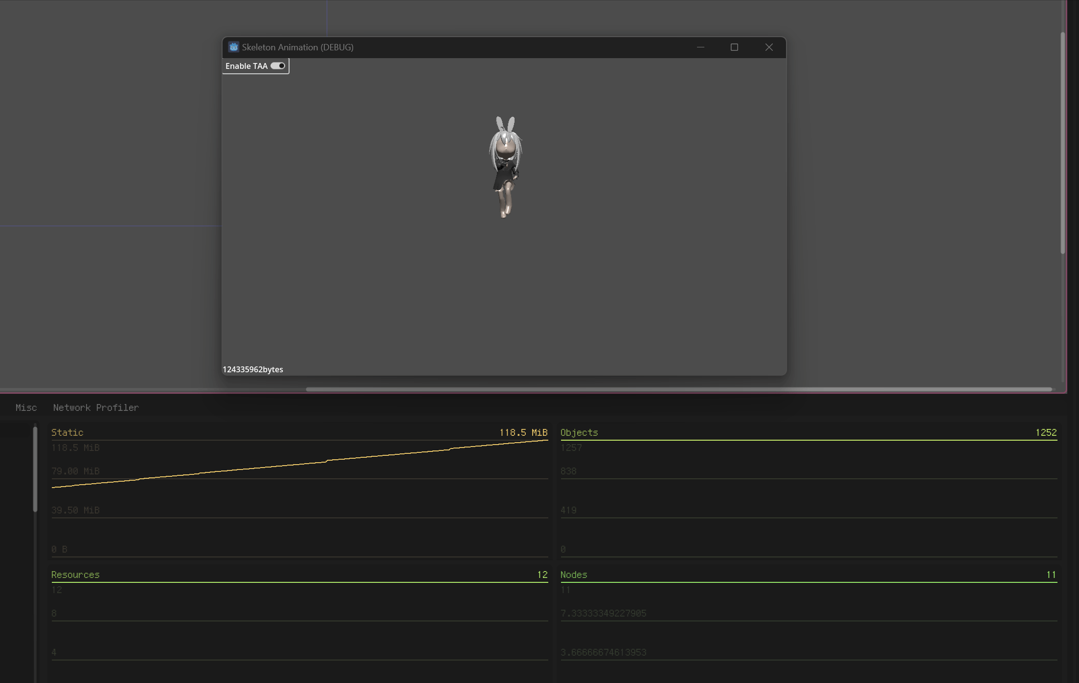Viewport: 1079px width, 683px height.
Task: Click the memory bytes counter text
Action: tap(252, 369)
